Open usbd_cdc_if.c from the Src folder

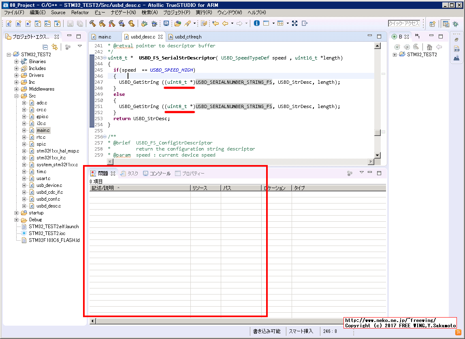click(49, 192)
